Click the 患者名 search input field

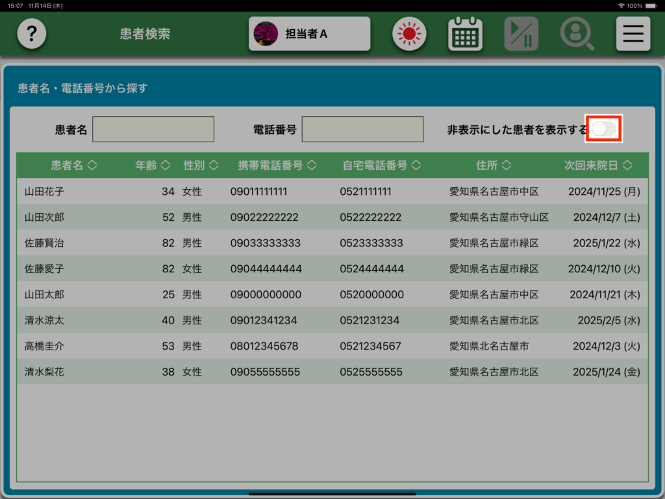tap(153, 129)
